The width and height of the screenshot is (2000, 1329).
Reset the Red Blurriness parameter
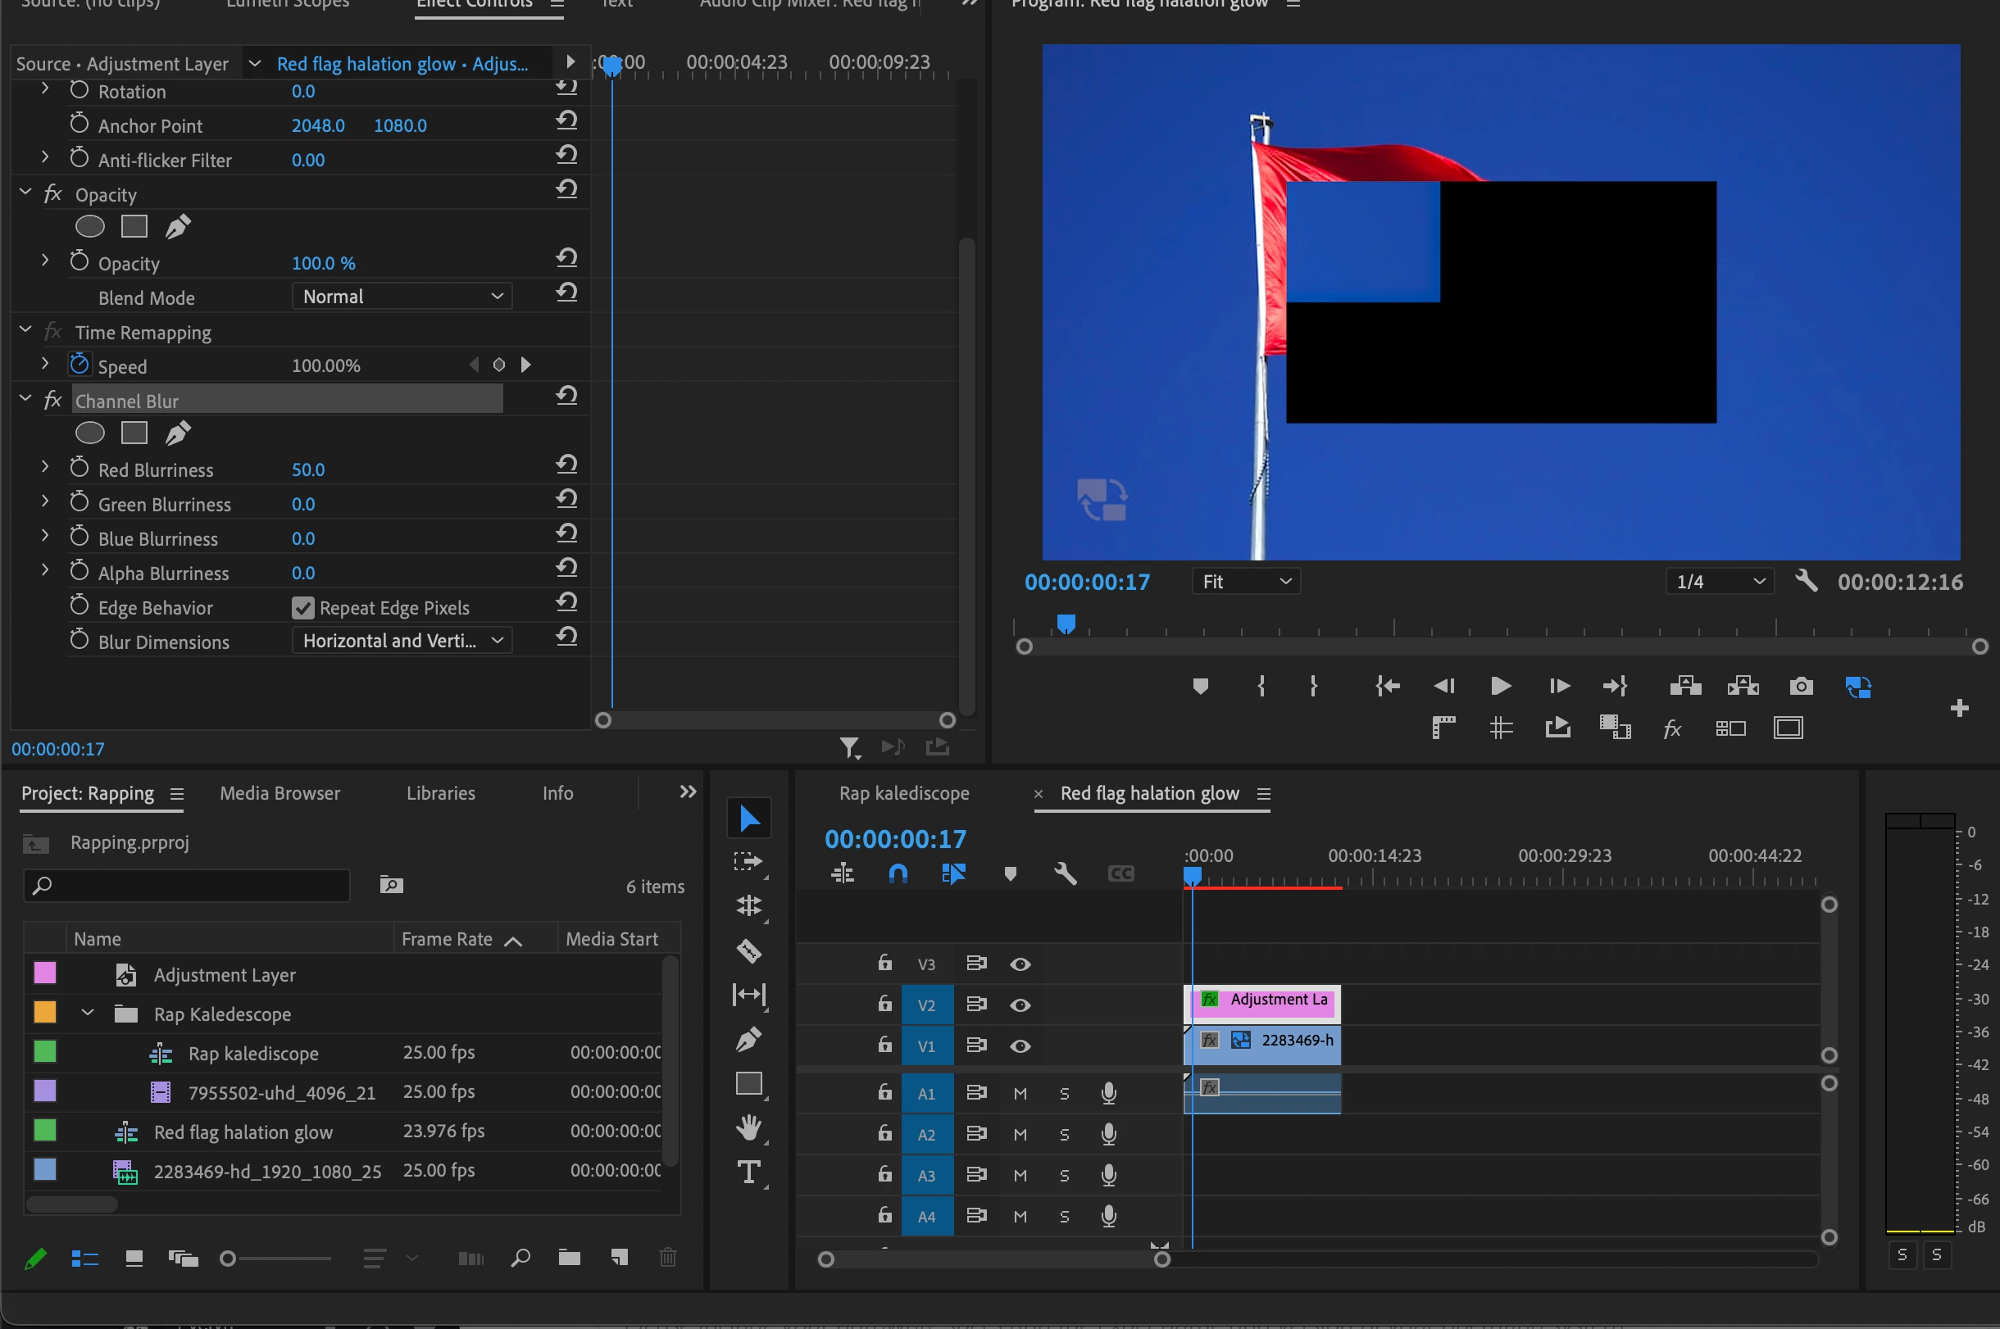(566, 465)
